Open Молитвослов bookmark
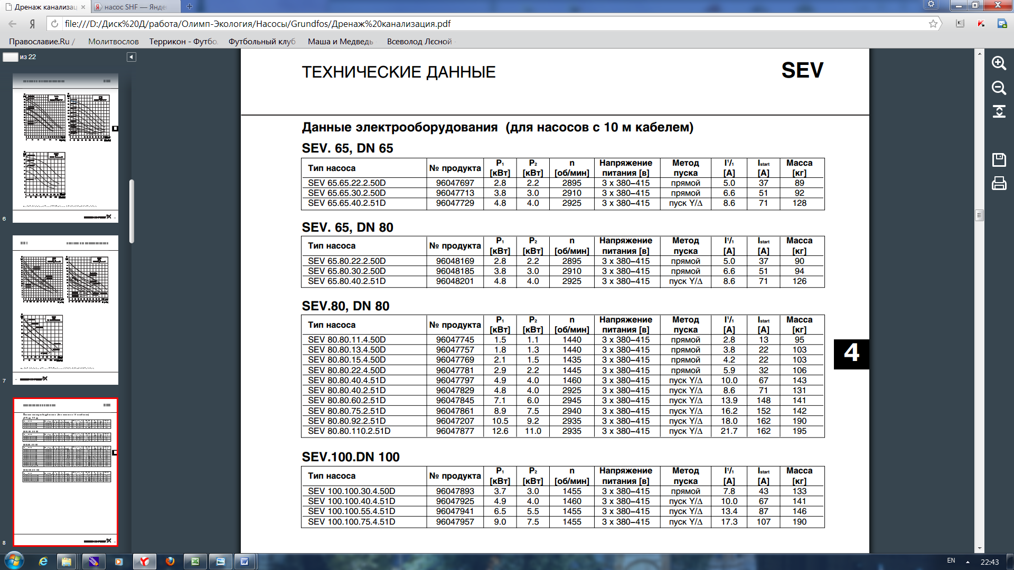The image size is (1014, 570). pyautogui.click(x=113, y=41)
